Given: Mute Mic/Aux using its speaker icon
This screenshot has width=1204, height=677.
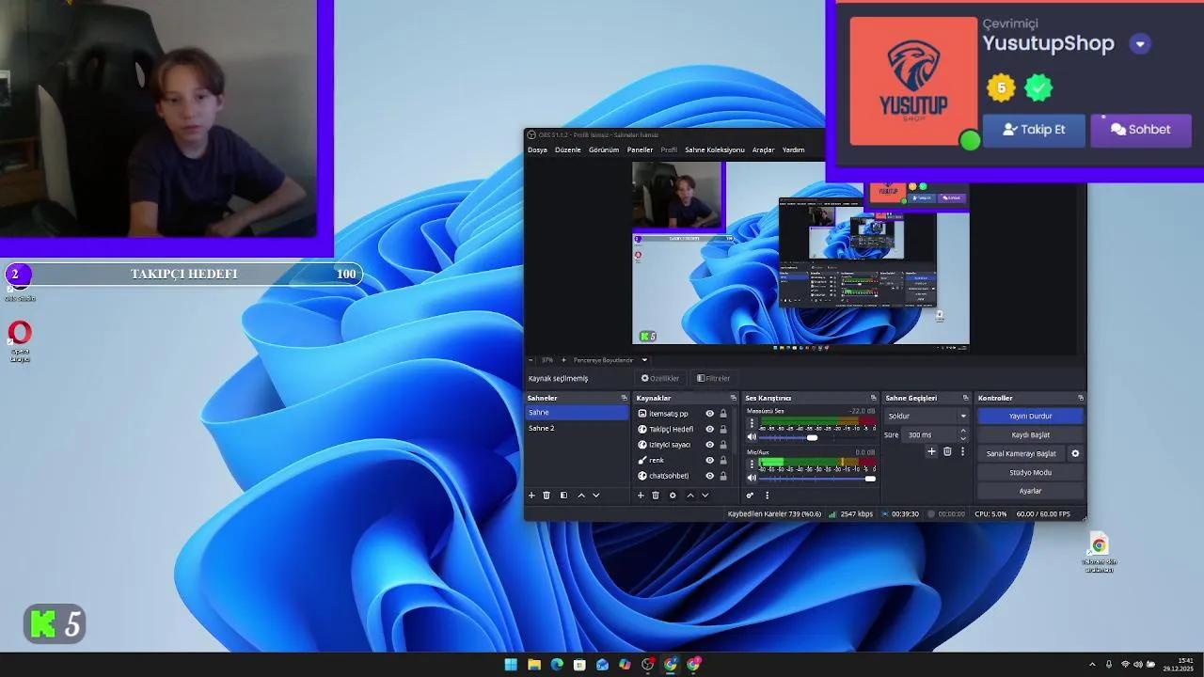Looking at the screenshot, I should tap(752, 478).
